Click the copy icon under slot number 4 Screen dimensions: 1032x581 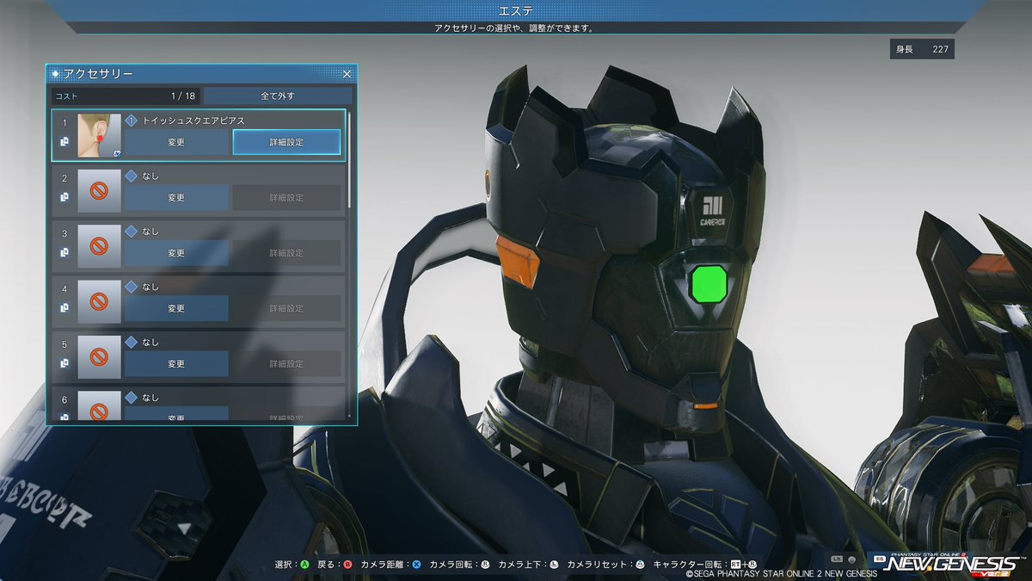[x=64, y=308]
